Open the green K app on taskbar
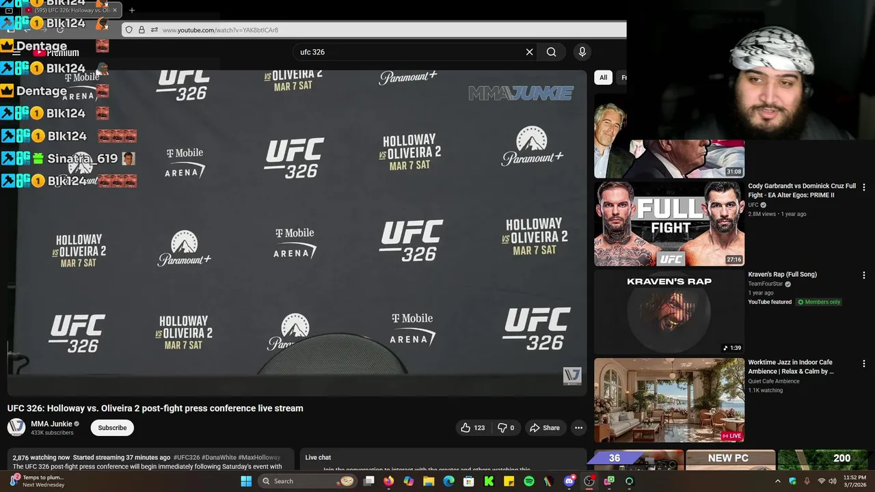Viewport: 875px width, 492px height. click(x=489, y=481)
